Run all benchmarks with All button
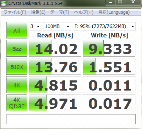 (x=17, y=30)
